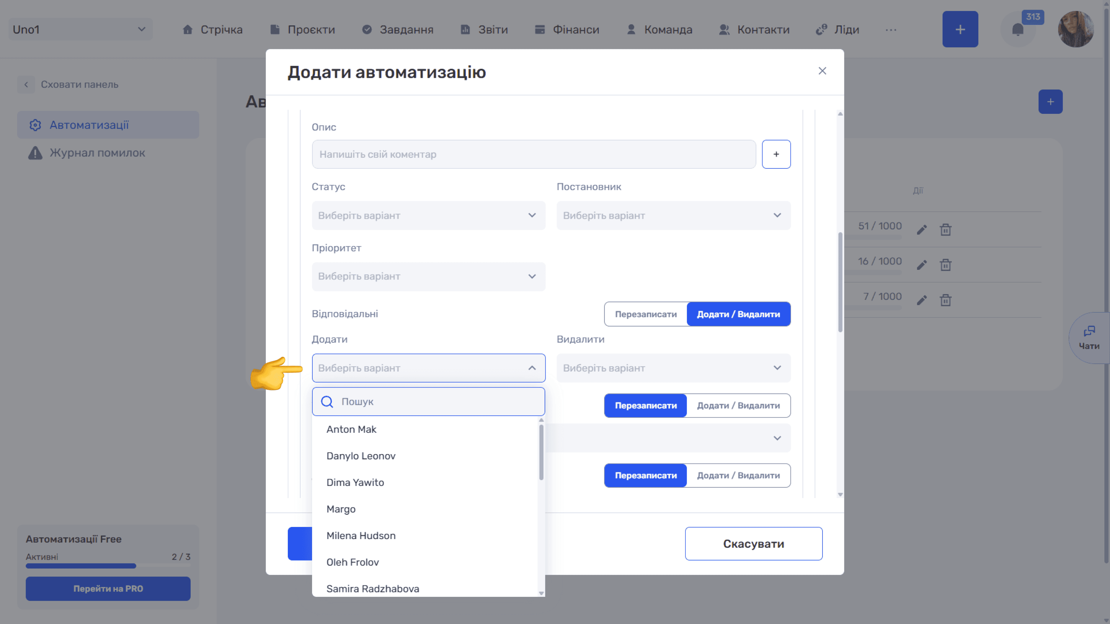This screenshot has height=624, width=1110.
Task: Edit the automation with 7 / 1000
Action: (922, 300)
